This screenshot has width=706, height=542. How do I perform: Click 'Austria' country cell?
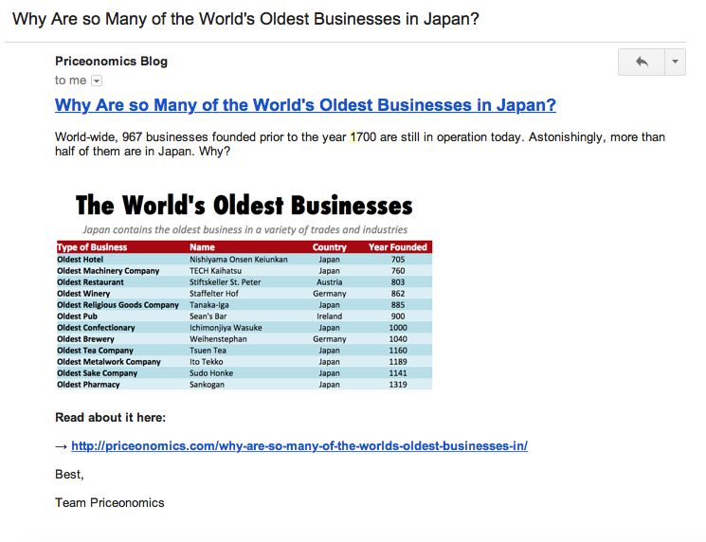330,281
